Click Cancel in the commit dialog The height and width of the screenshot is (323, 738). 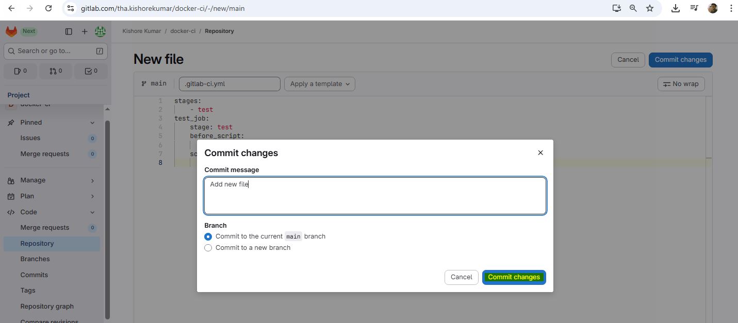click(x=461, y=277)
